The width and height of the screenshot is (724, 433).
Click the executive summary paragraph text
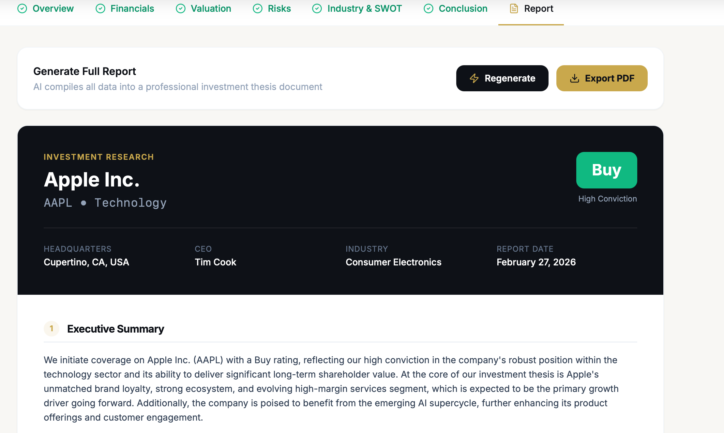point(331,389)
